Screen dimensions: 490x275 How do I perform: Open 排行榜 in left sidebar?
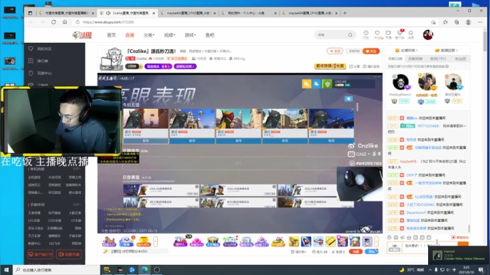tap(42, 61)
